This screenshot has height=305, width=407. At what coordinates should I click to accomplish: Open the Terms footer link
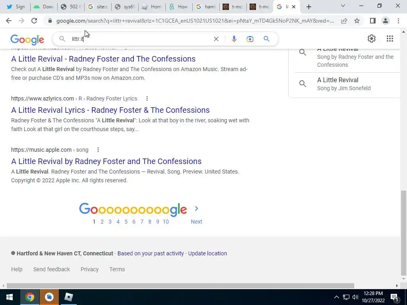[117, 269]
